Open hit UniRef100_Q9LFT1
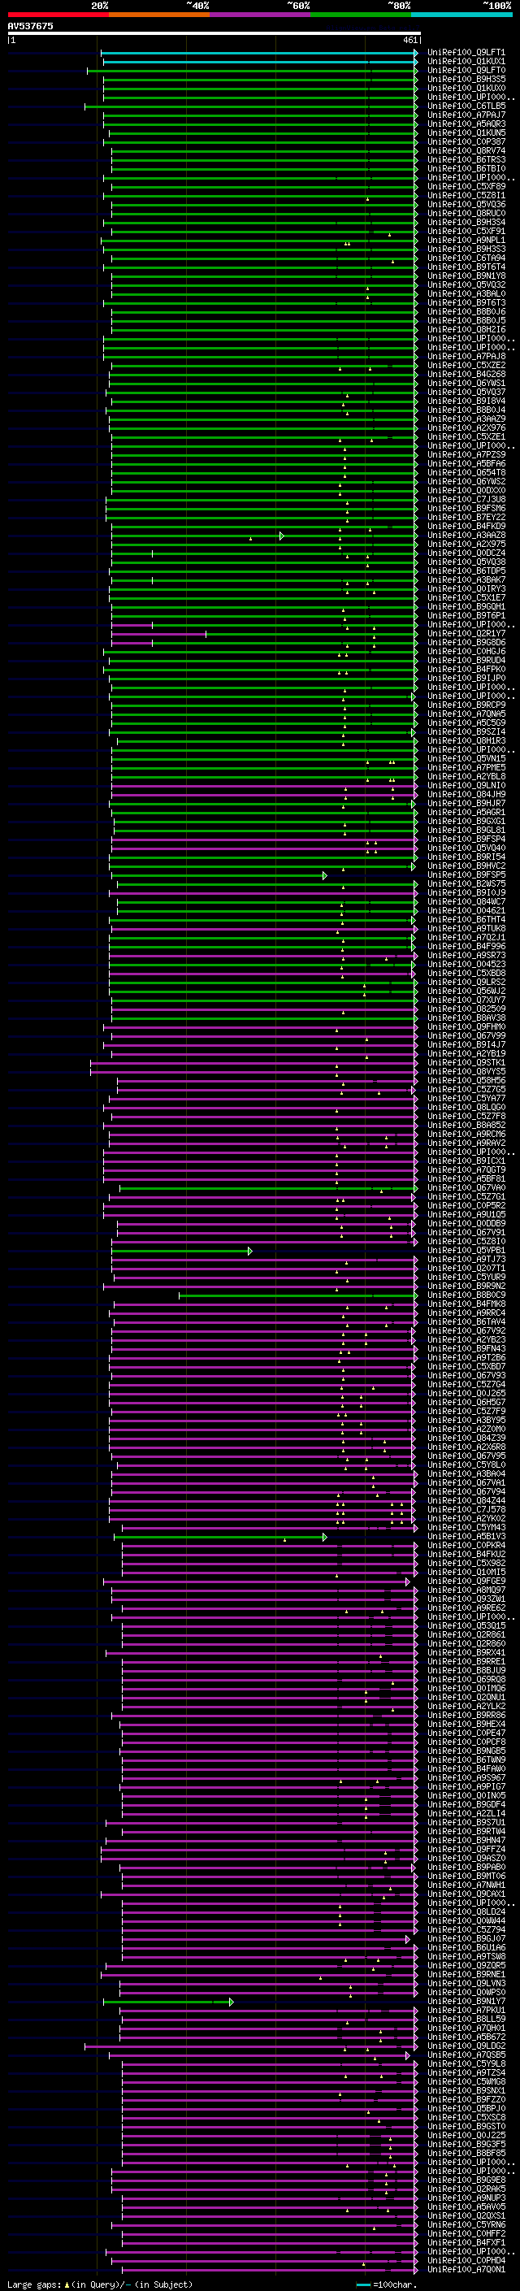The width and height of the screenshot is (520, 2291). click(x=466, y=53)
